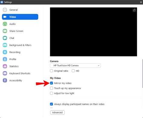Open the Camera selection dropdown
143x118 pixels.
[x=75, y=65]
